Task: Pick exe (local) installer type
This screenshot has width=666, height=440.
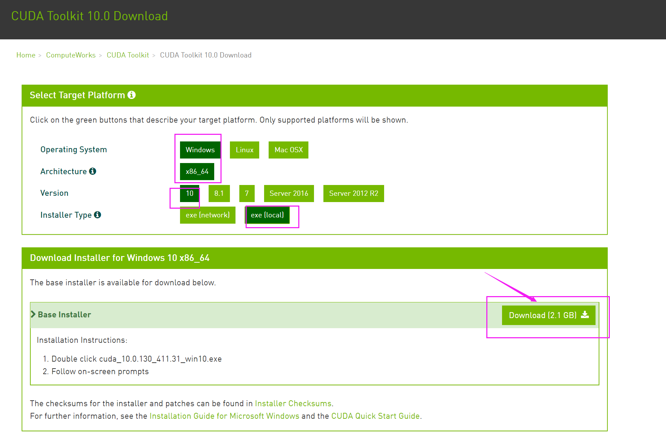Action: coord(268,215)
